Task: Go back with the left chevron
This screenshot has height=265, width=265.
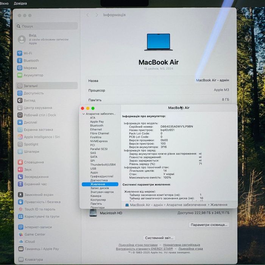Action: (87, 15)
